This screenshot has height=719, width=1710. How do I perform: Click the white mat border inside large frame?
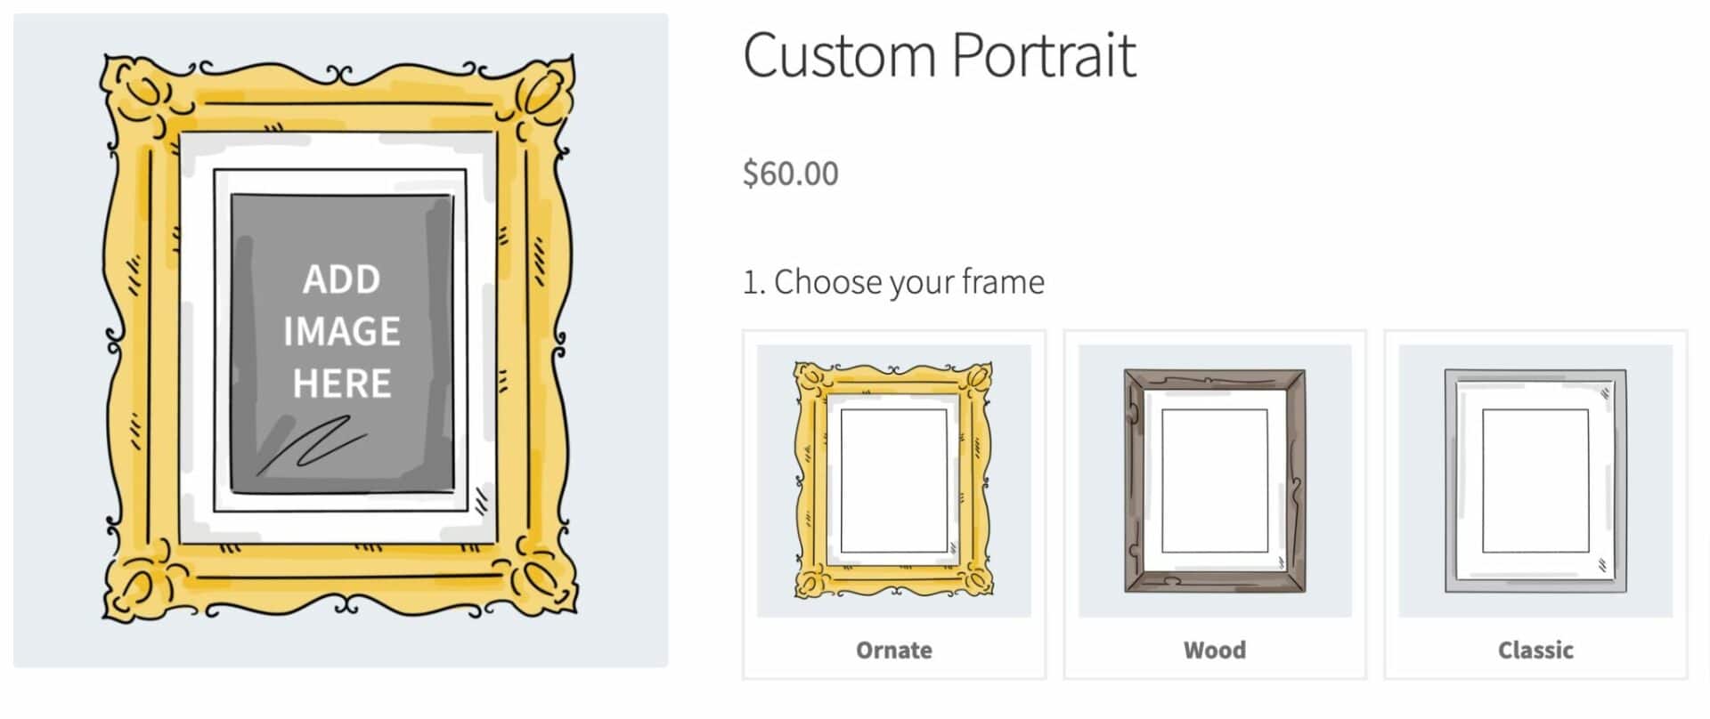(198, 338)
